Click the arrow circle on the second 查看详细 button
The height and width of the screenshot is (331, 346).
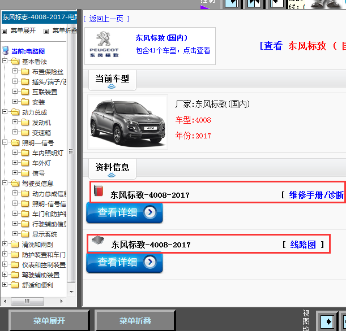(150, 262)
